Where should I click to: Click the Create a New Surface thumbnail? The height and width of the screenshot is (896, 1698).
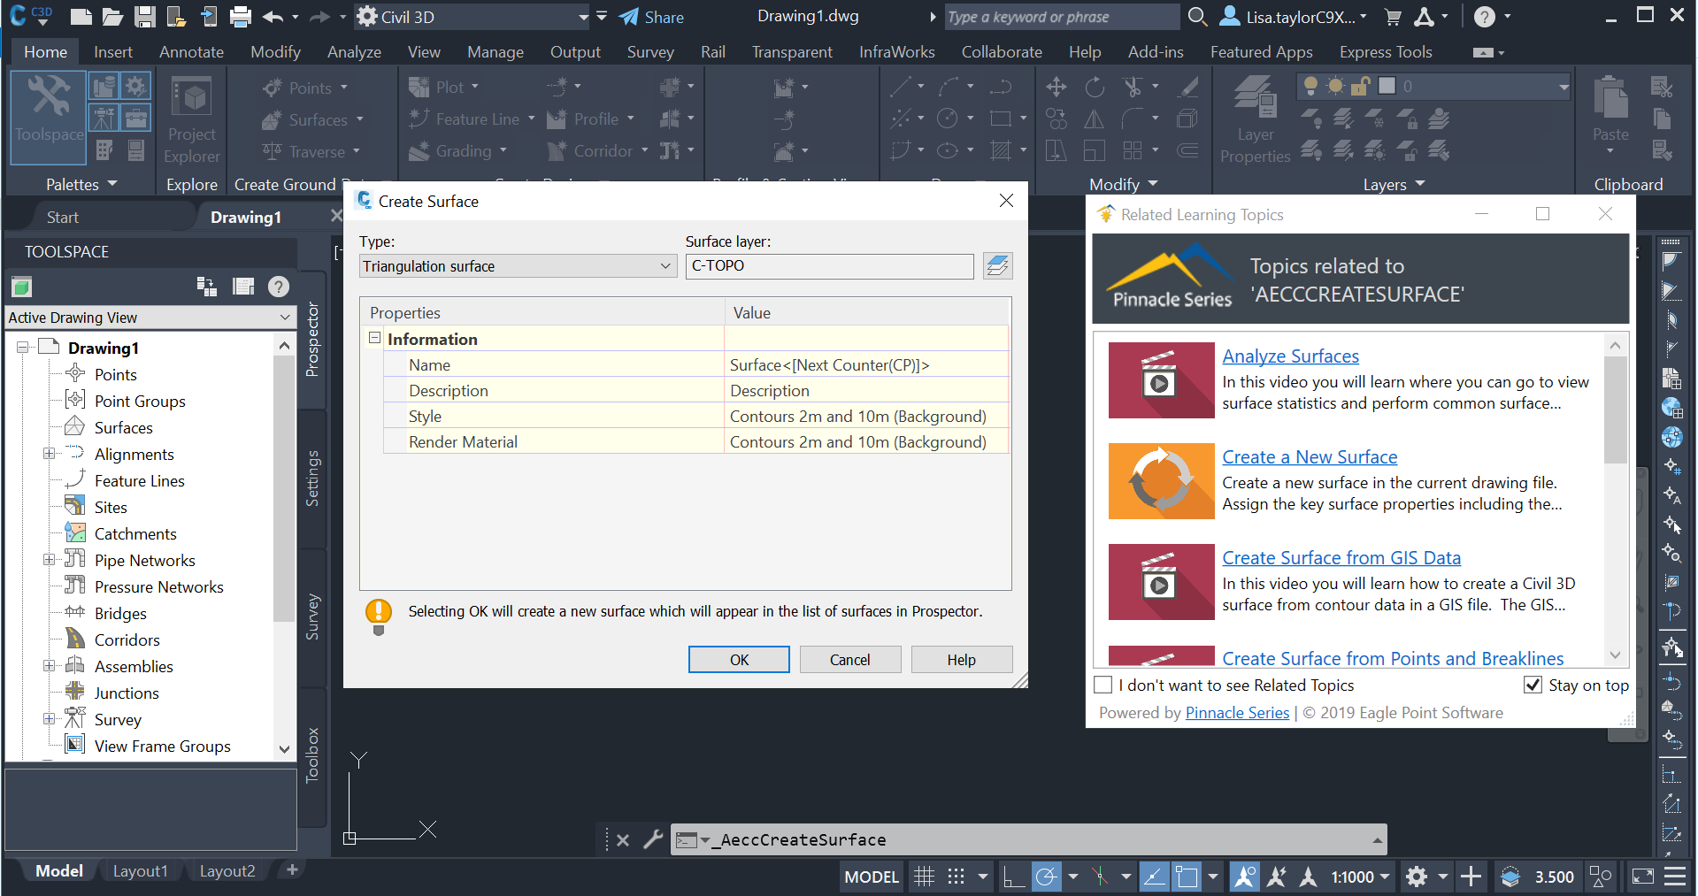1161,481
